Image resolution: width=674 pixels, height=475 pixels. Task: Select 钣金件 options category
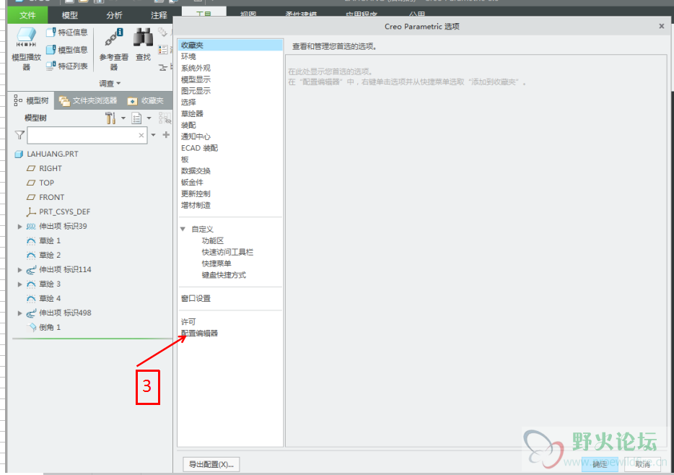(192, 182)
